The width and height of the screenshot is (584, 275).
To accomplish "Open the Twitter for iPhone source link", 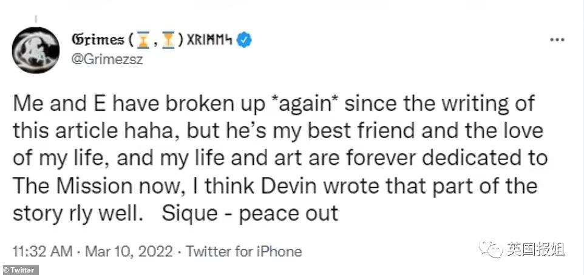I will 243,251.
